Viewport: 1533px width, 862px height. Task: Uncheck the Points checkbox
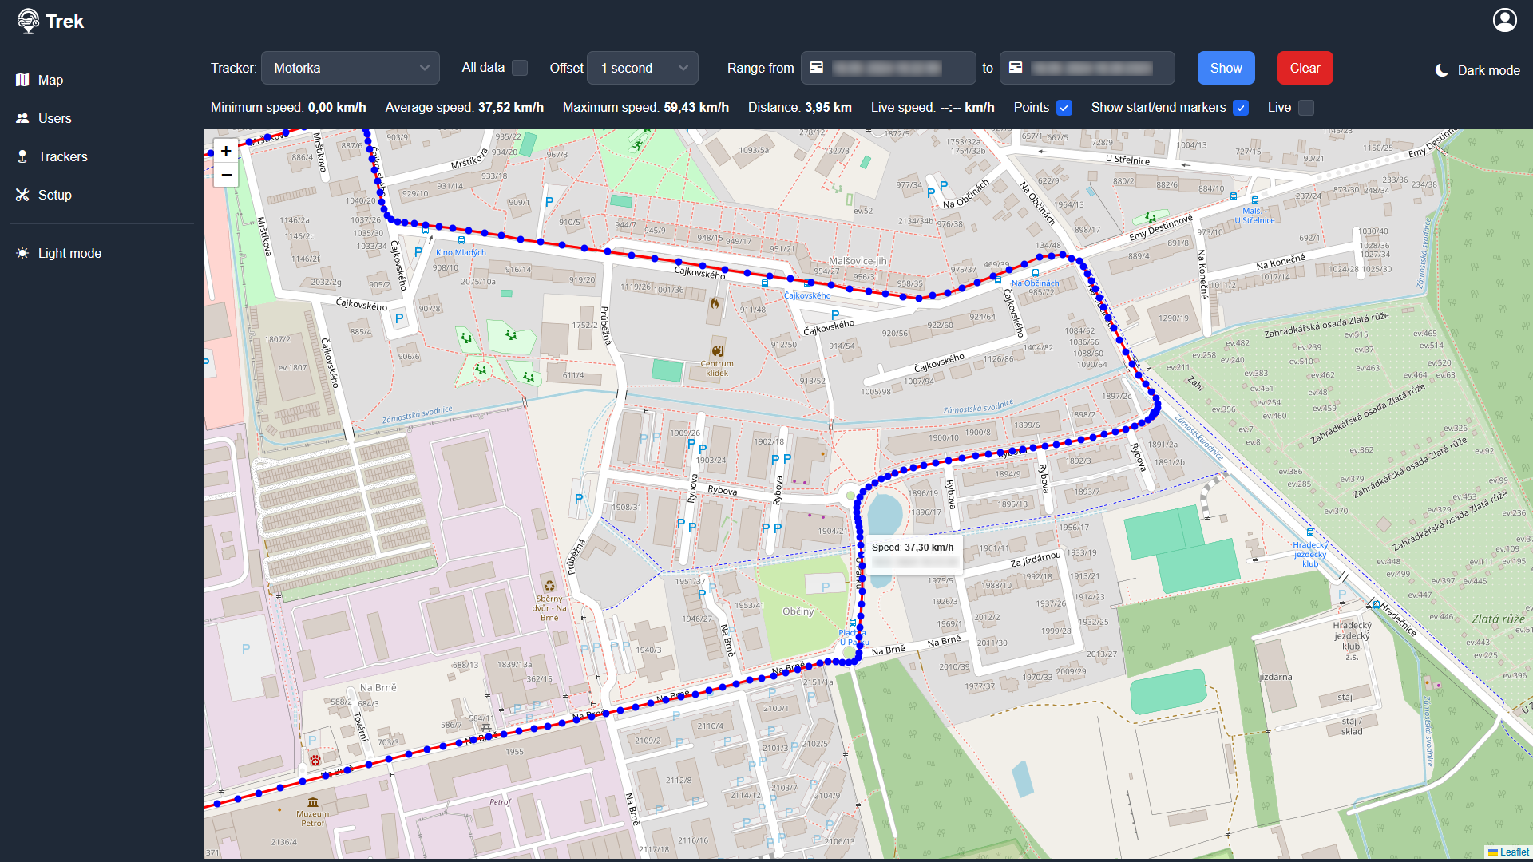click(x=1064, y=108)
